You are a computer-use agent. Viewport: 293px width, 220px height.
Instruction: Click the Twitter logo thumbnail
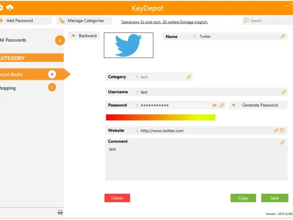click(129, 45)
